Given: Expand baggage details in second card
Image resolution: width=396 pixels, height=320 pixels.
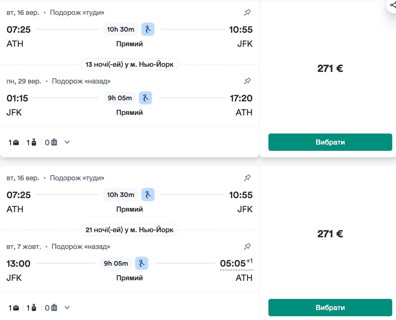Looking at the screenshot, I should coord(67,308).
